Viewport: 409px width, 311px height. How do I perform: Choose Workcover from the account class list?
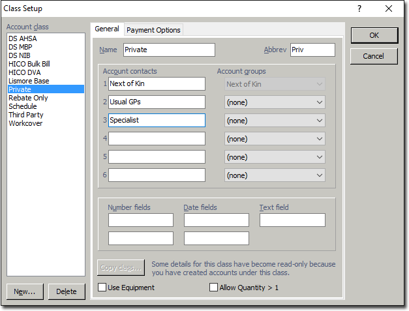(x=25, y=123)
